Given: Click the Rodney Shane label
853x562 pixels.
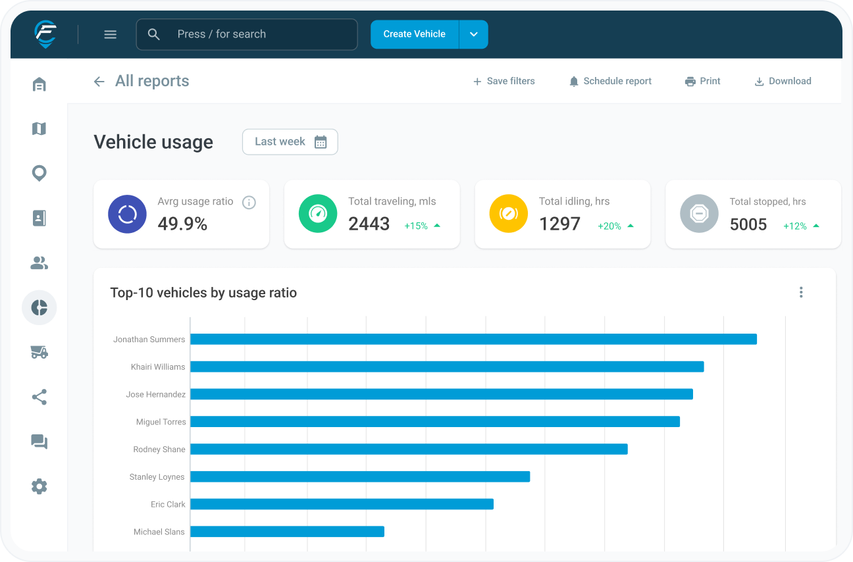Looking at the screenshot, I should (159, 449).
